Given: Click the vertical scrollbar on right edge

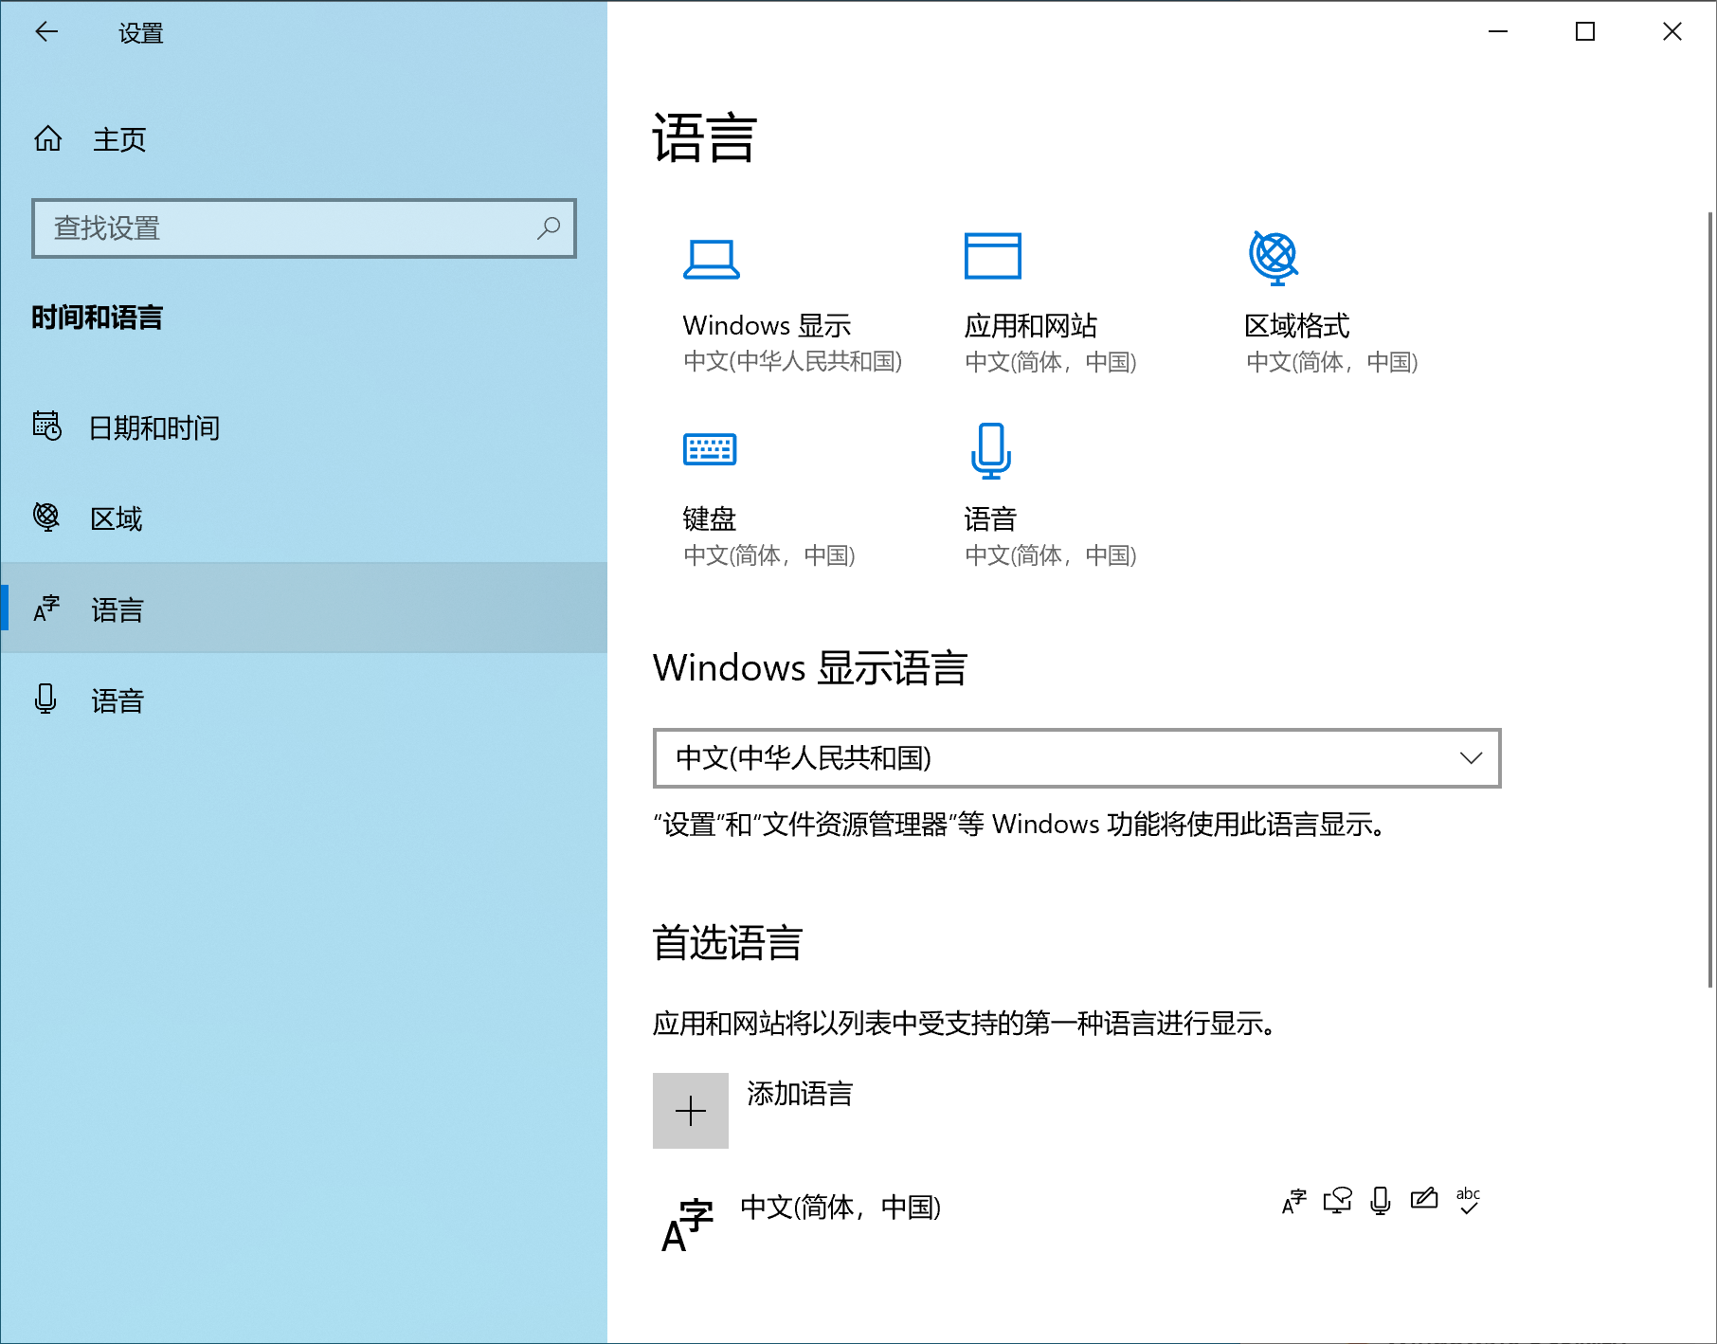Looking at the screenshot, I should tap(1709, 597).
